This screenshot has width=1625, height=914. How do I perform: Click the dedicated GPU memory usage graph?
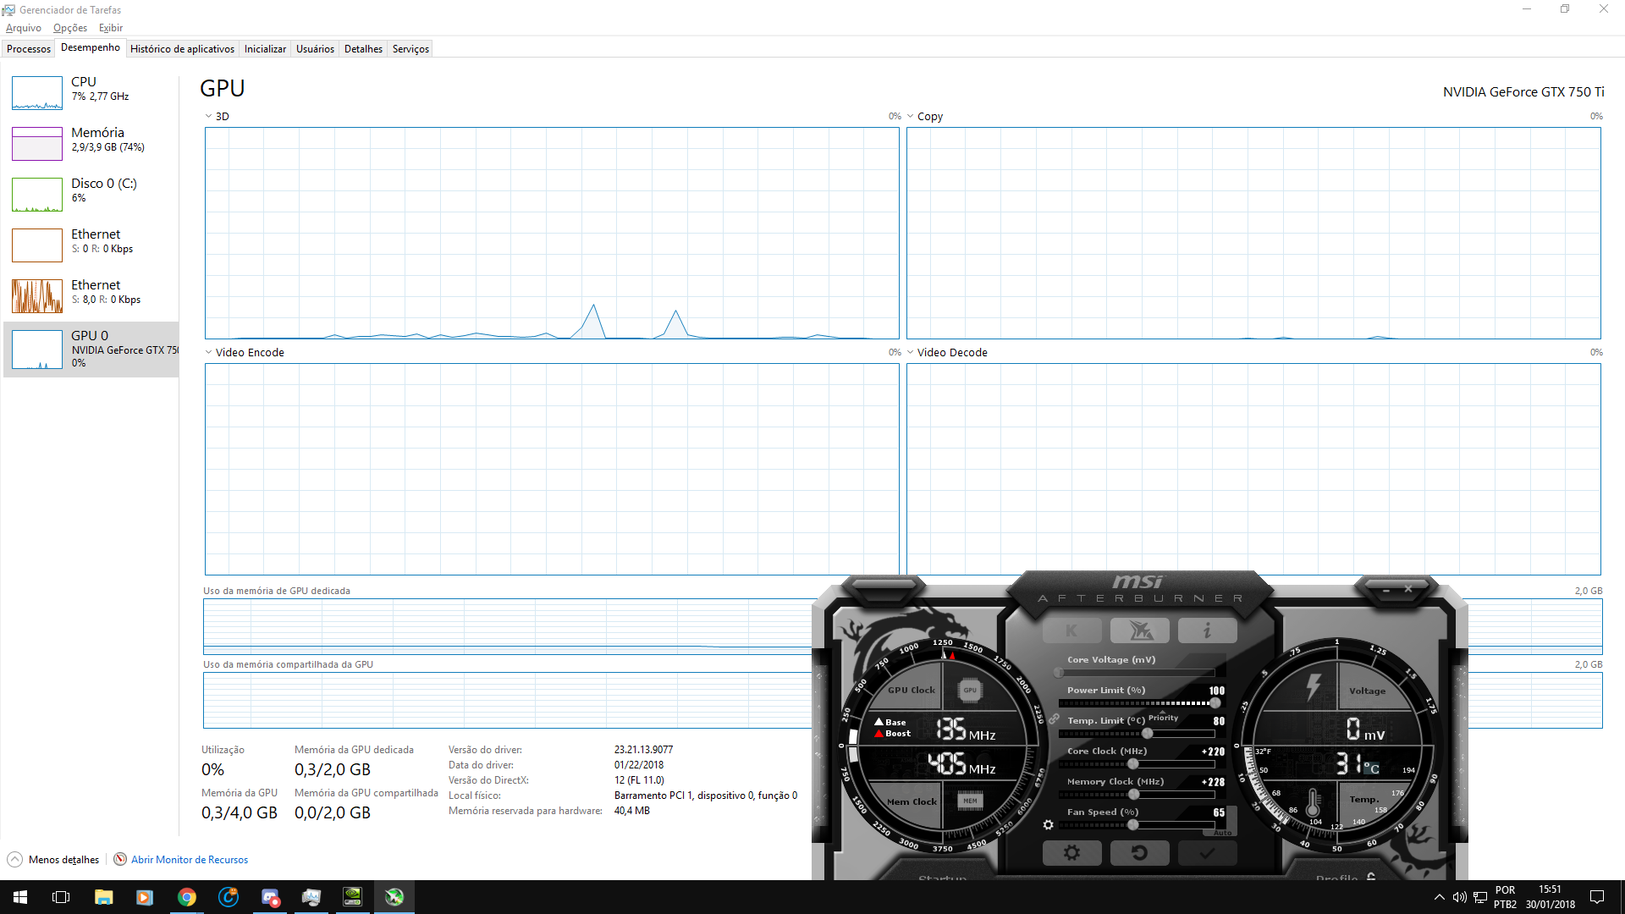[x=508, y=627]
